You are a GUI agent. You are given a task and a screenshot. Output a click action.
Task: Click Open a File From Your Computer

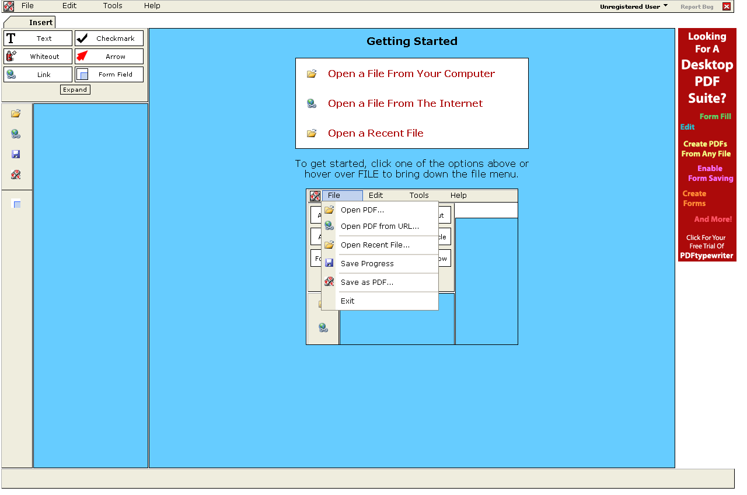click(411, 74)
